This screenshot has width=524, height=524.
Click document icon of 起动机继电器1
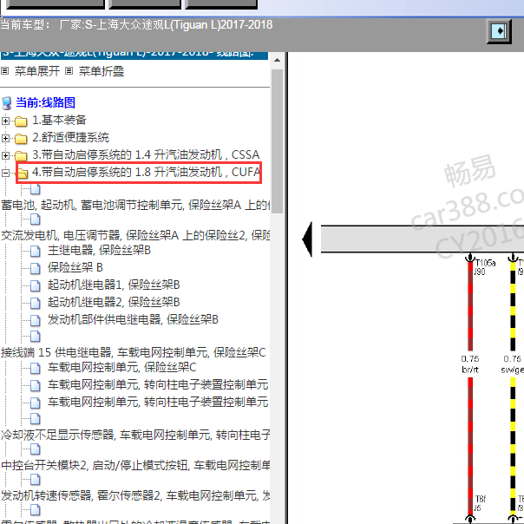tap(35, 285)
